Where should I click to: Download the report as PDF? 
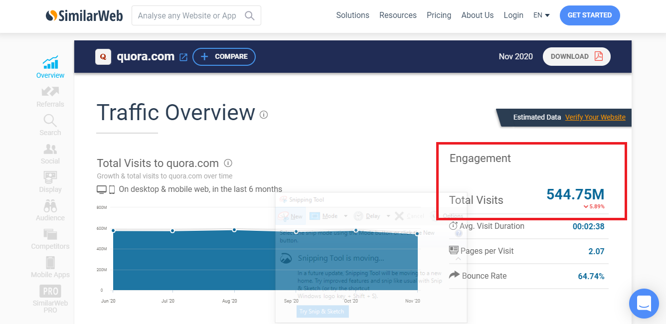pos(576,56)
